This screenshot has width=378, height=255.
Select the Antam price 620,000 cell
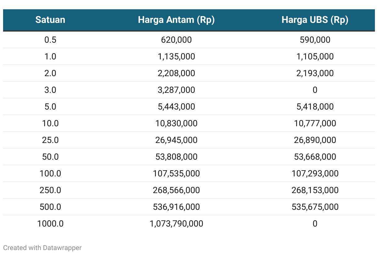click(176, 40)
